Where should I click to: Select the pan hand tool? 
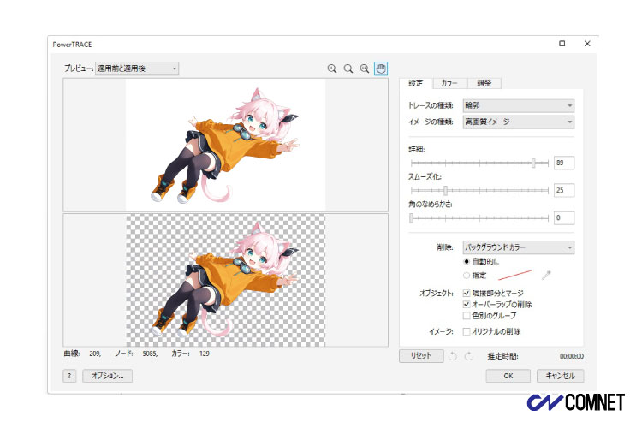(x=381, y=68)
